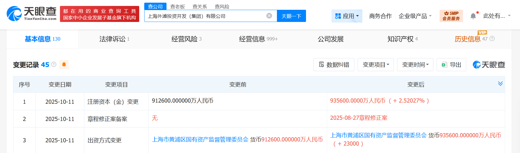Export records via 导出 button
This screenshot has height=153, width=520.
point(451,65)
